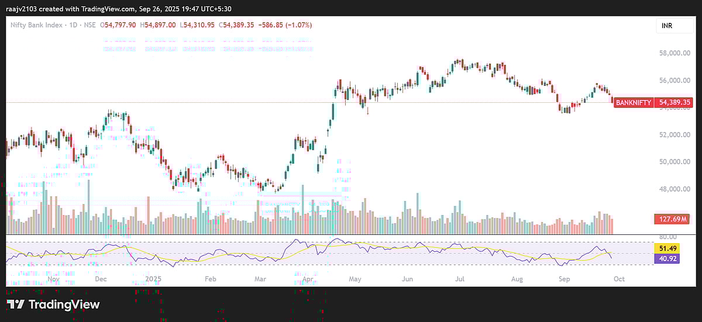Click the Apr label on time axis
Screen dimensions: 702x322
(307, 279)
